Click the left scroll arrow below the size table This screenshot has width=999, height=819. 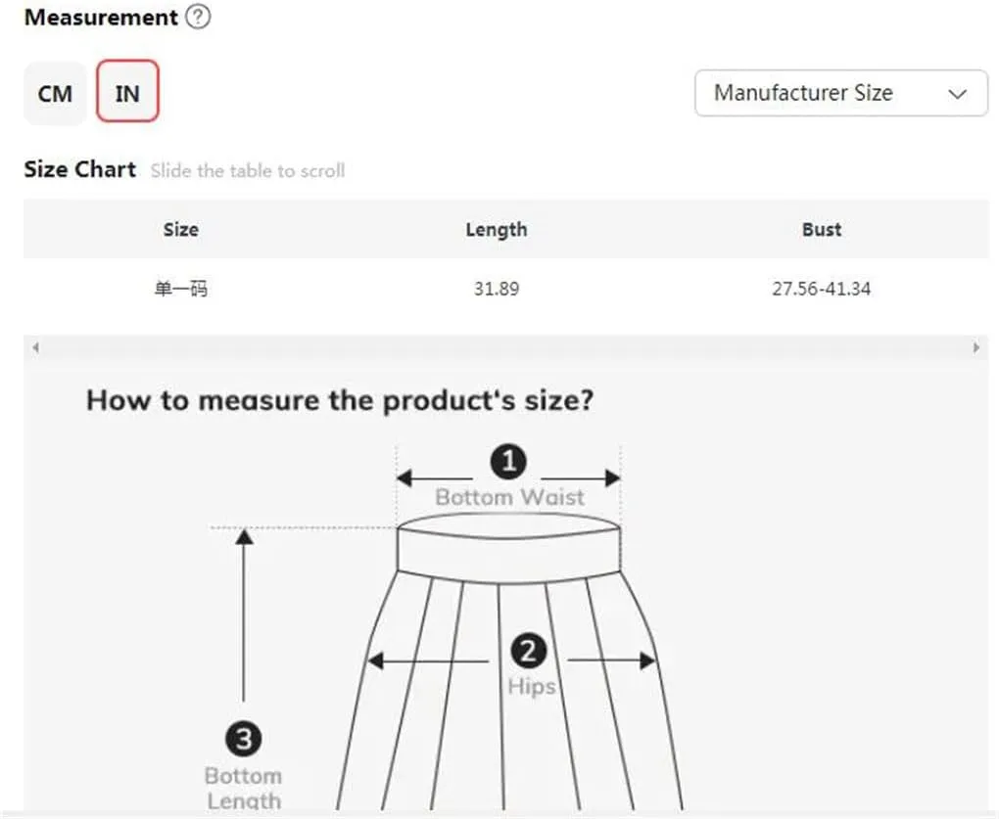click(x=35, y=347)
